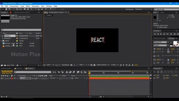Select the Rectangle shape tool
Screen dimensions: 179x101
pos(25,9)
